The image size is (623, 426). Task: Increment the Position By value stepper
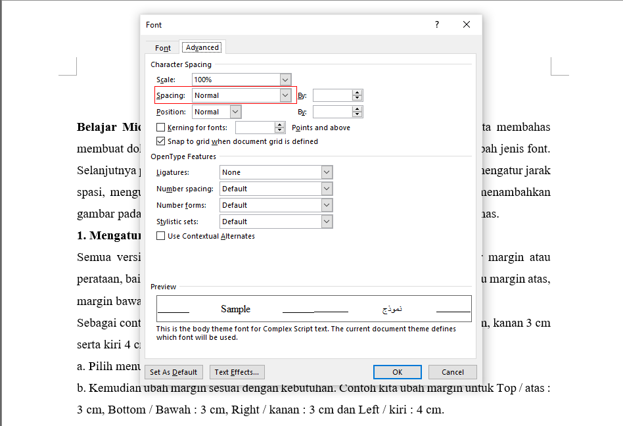point(357,109)
